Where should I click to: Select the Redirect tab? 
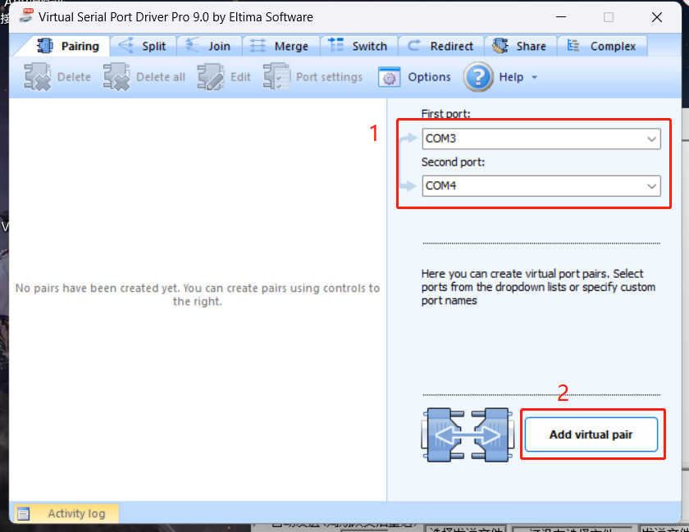pos(441,46)
